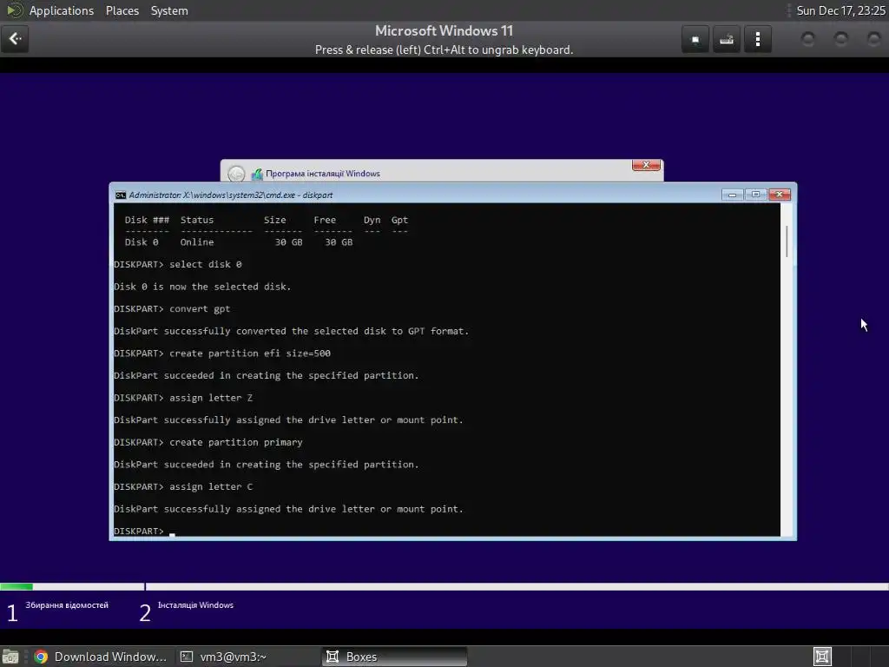Click step 1 Збирання відомостей label

[x=66, y=605]
